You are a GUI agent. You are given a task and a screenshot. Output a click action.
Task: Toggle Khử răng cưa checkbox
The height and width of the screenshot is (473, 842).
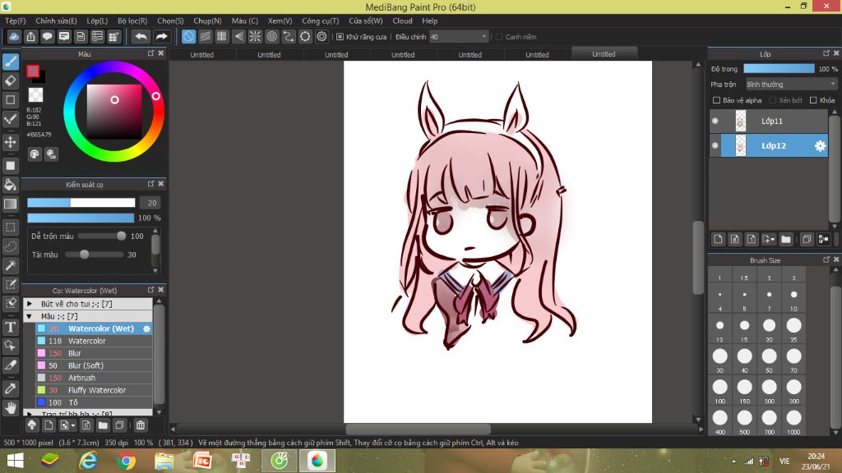click(340, 36)
